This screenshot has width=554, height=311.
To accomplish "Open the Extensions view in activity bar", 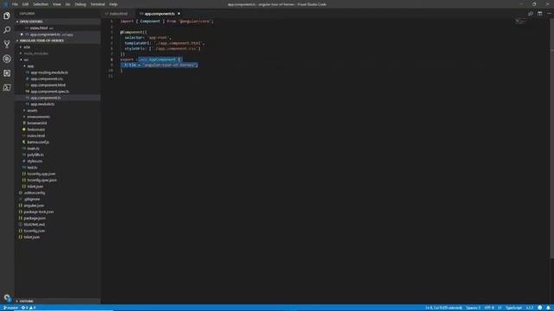I will tap(7, 73).
